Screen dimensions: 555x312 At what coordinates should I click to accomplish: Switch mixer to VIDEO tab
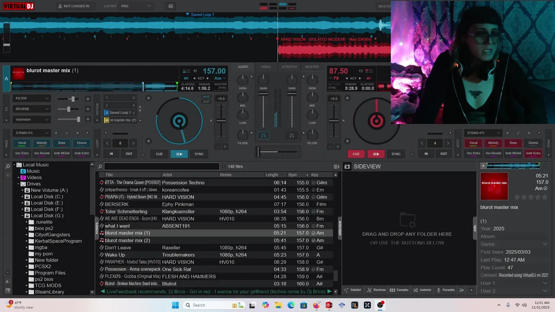pos(266,67)
